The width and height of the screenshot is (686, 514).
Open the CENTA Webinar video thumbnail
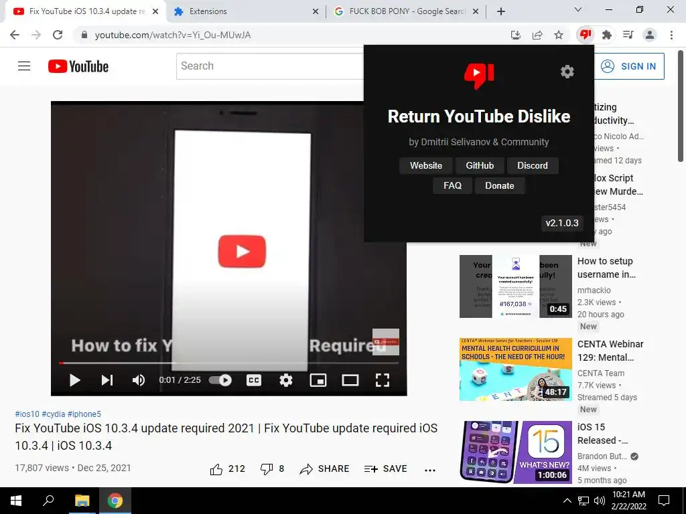[x=515, y=369]
